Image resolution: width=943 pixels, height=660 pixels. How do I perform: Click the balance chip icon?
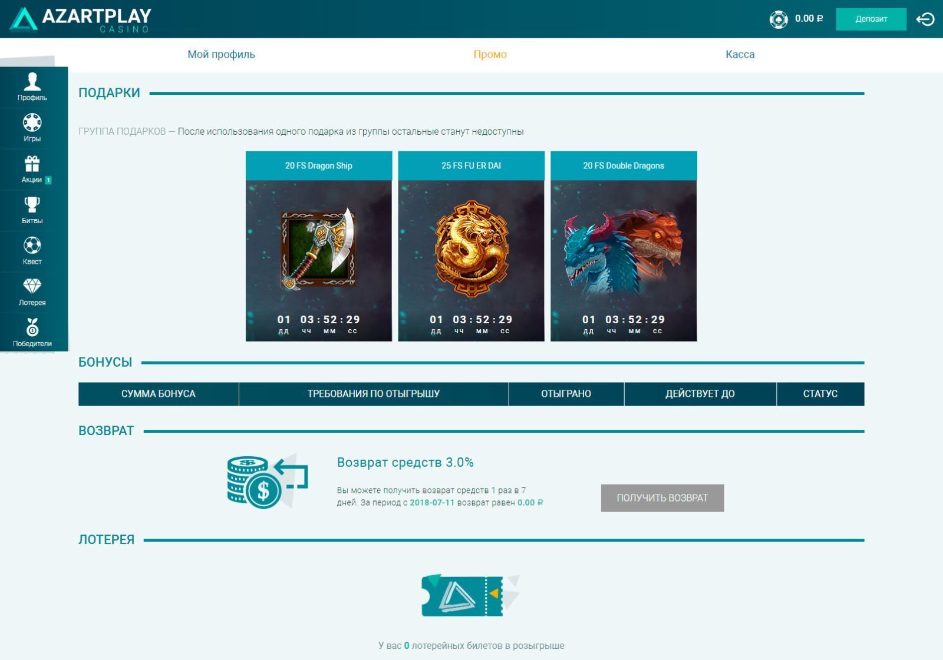(779, 19)
